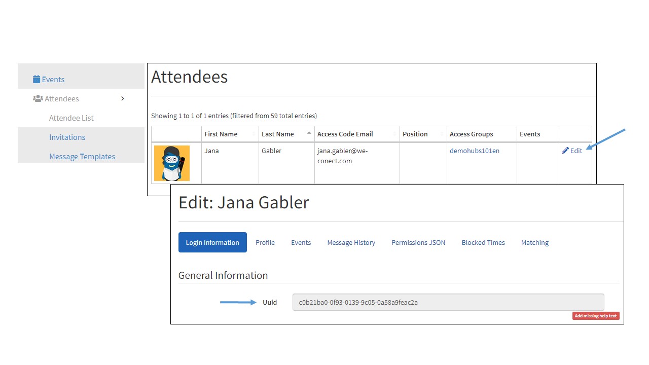Collapse the Attendees menu chevron
649x365 pixels.
click(x=123, y=98)
